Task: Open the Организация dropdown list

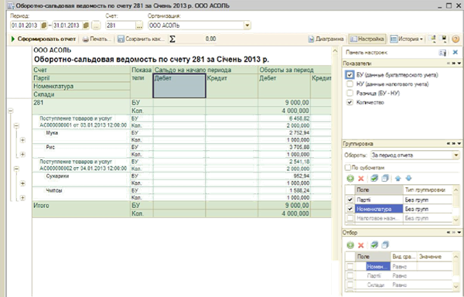Action: click(247, 26)
